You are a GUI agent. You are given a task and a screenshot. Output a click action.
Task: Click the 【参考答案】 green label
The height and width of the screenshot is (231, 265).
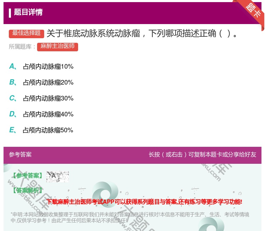[28, 176]
